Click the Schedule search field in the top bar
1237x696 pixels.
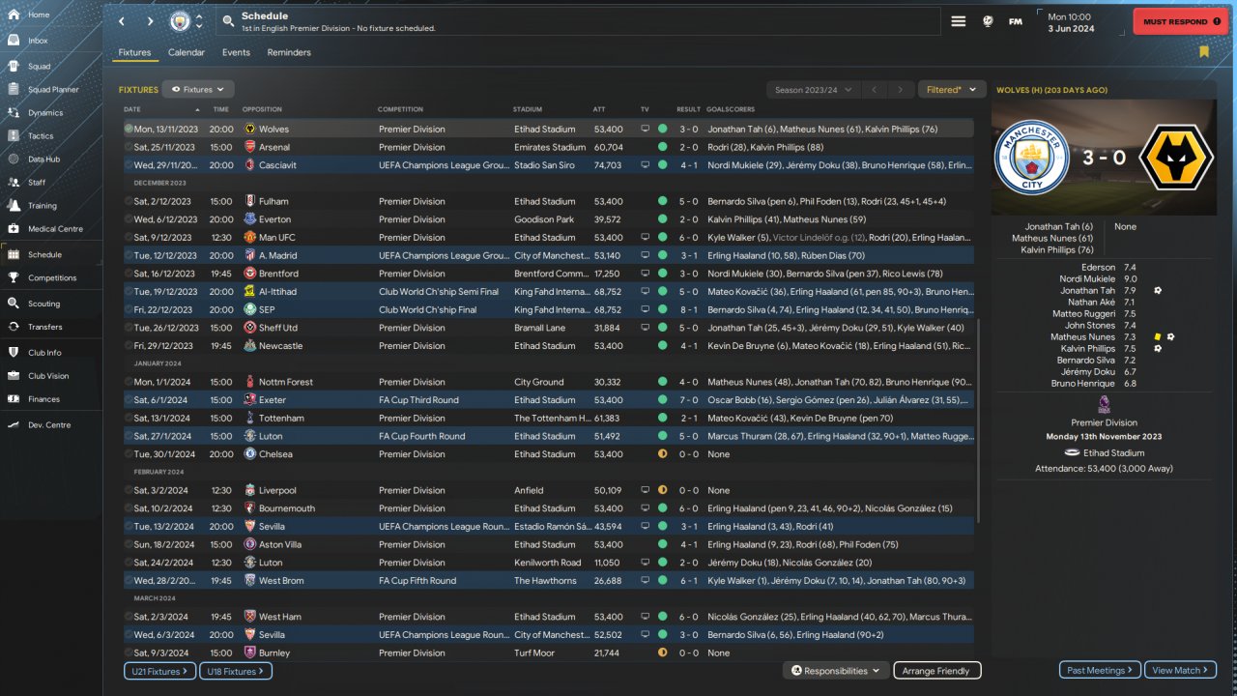577,21
